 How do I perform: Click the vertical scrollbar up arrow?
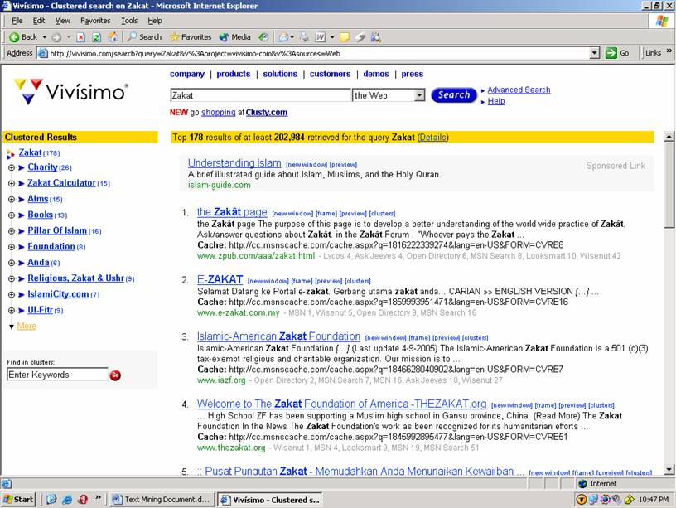tap(669, 137)
